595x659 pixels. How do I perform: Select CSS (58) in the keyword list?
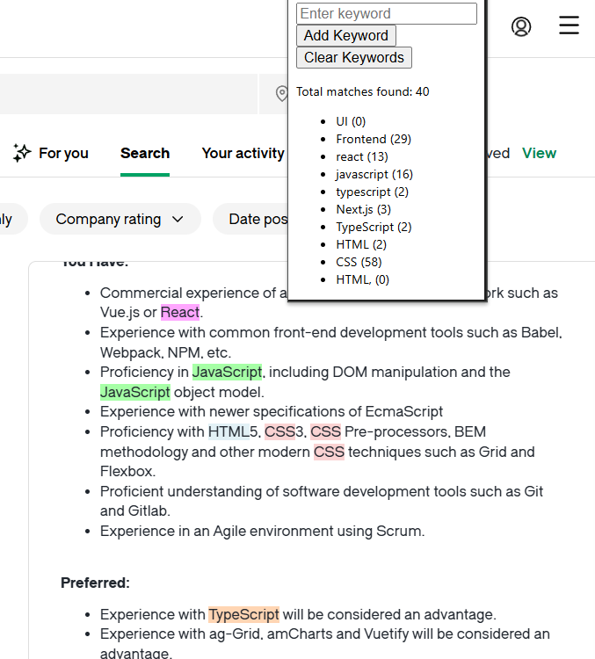click(x=359, y=262)
